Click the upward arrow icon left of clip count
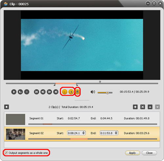Screen dimensions: 164x161 coord(7,107)
